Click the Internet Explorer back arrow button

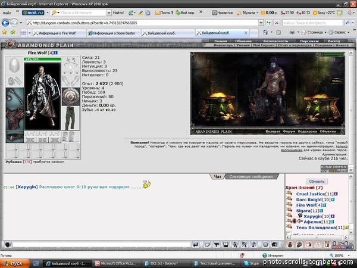coord(5,23)
